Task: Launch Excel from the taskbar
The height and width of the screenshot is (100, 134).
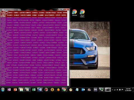Action: coord(34,90)
